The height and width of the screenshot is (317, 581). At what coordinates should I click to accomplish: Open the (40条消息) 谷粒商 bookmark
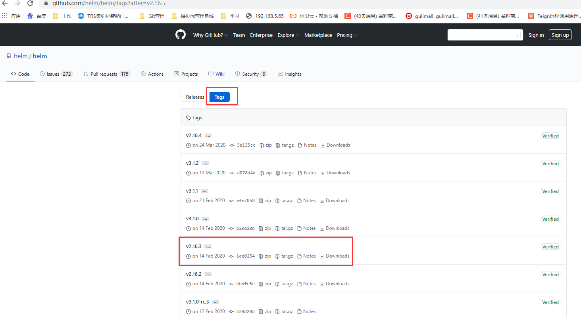coord(371,16)
